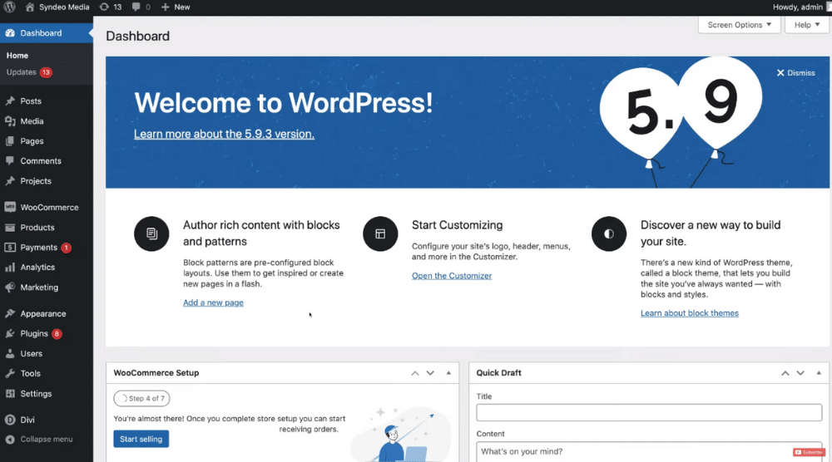
Task: Dismiss the Welcome to WordPress panel
Action: [796, 72]
